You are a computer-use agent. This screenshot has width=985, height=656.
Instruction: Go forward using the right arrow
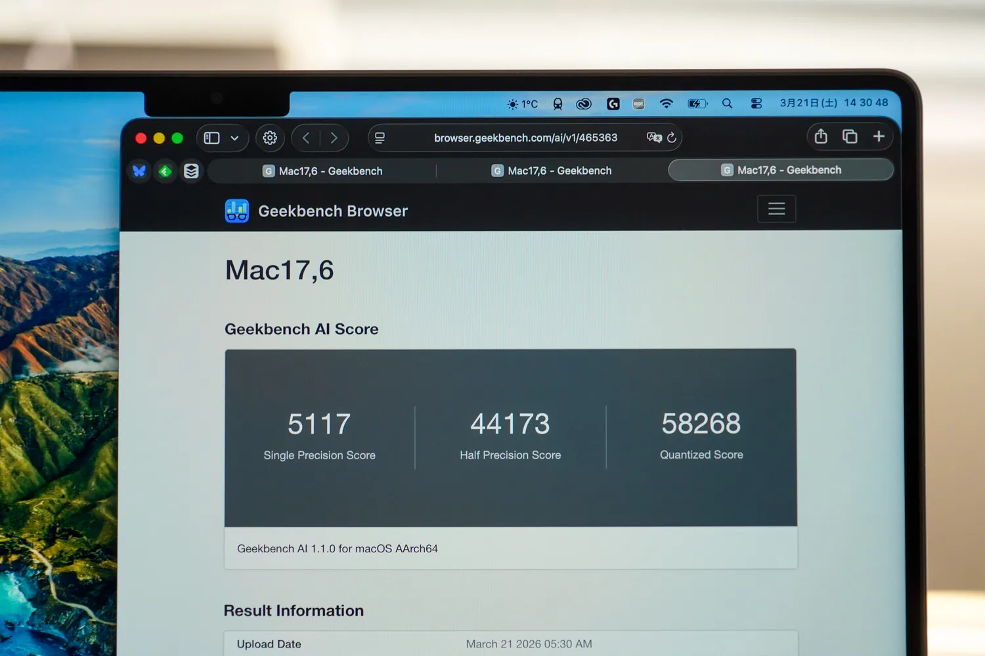334,138
